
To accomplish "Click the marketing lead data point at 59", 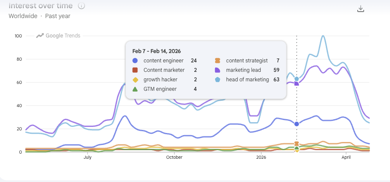I will point(296,83).
